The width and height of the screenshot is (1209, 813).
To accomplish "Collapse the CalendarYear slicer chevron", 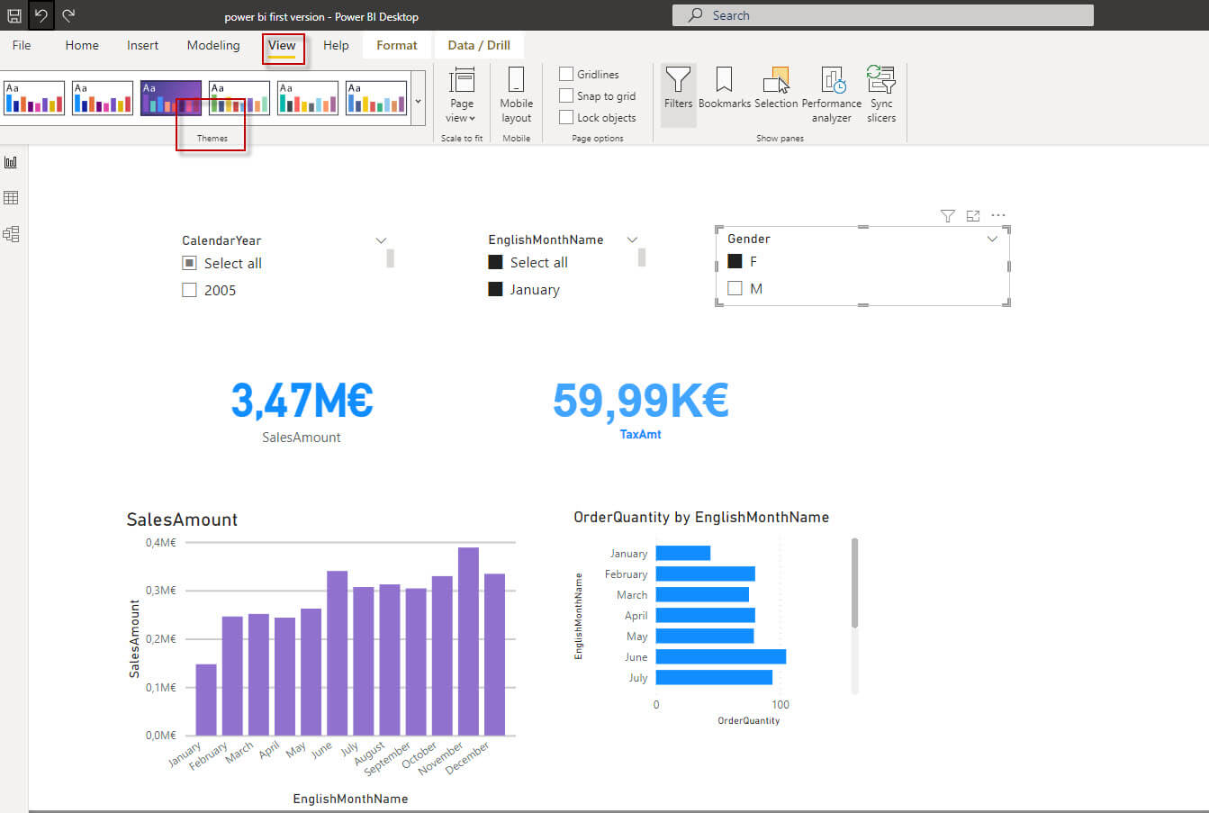I will [381, 240].
